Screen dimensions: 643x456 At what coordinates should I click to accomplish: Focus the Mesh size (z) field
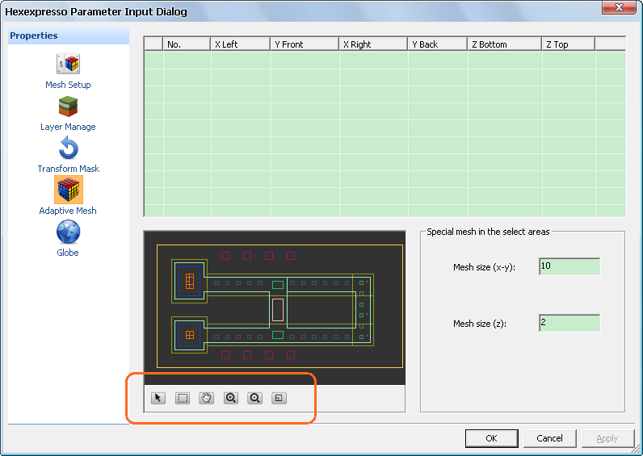569,323
